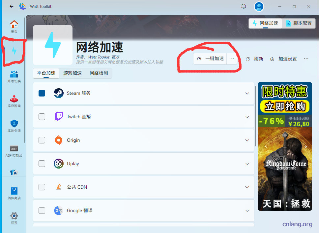Enable the Origin checkbox
Screen dimensions: 319x233
tap(42, 140)
